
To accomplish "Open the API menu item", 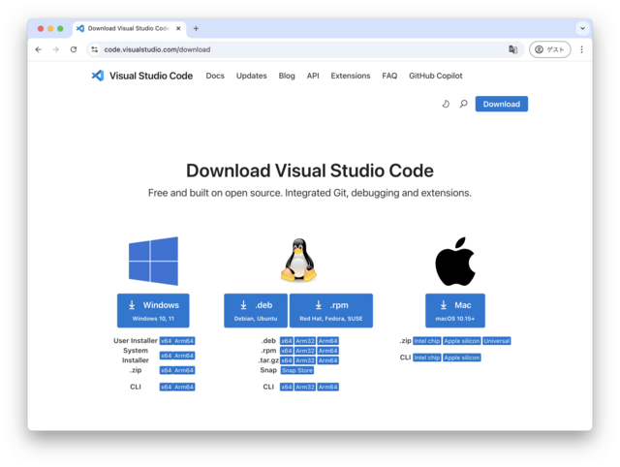I will click(313, 76).
